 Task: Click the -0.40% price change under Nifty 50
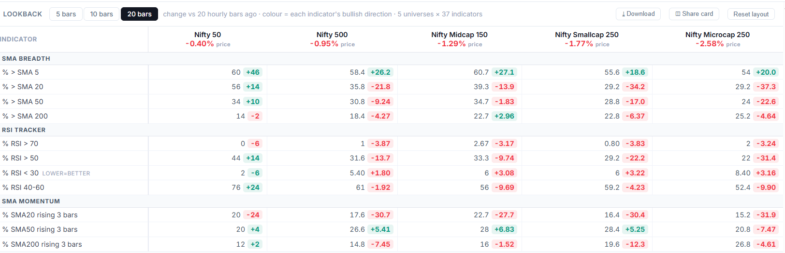tap(200, 44)
